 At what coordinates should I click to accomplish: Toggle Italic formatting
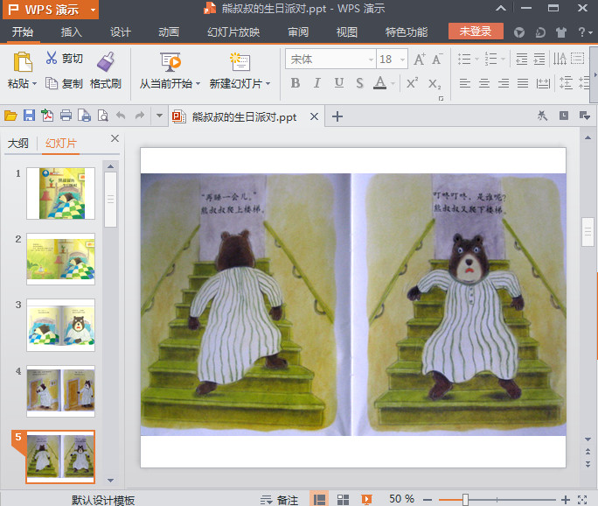(x=316, y=83)
